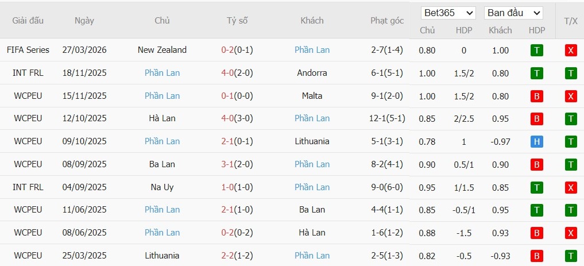Expand the Ban đầu odds dropdown

513,13
